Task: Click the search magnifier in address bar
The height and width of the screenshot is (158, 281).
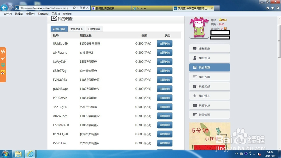Action: 74,8
